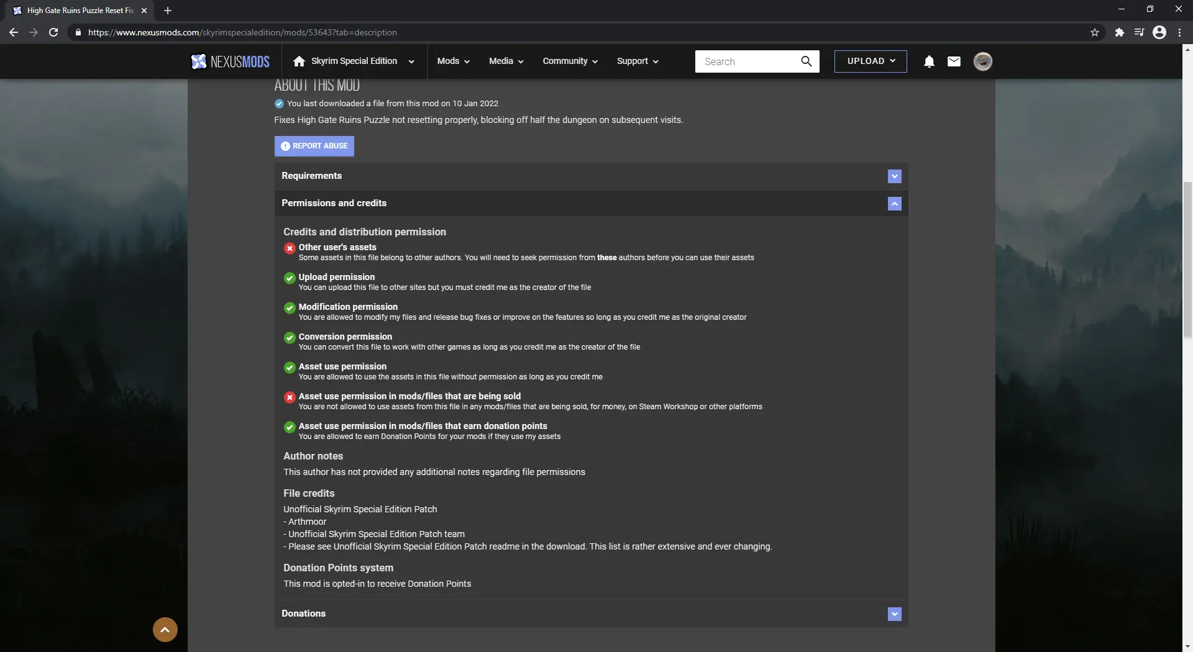Reload the page

pyautogui.click(x=53, y=32)
